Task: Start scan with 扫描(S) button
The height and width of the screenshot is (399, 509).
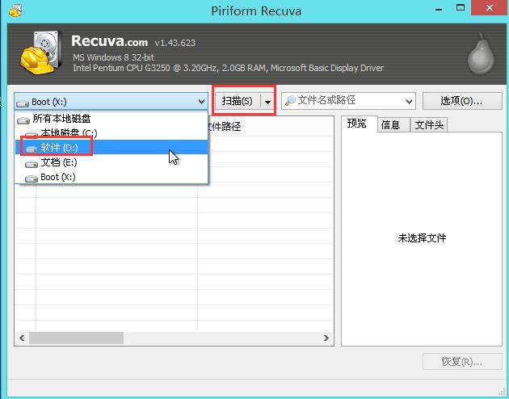Action: (238, 101)
